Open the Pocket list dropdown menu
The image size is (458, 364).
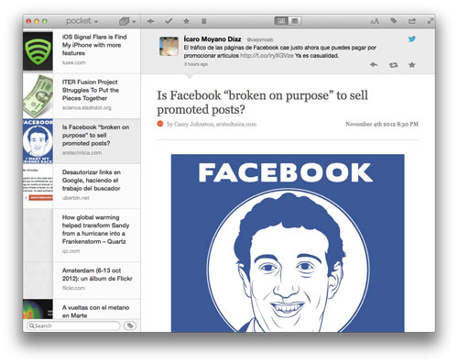pyautogui.click(x=82, y=21)
